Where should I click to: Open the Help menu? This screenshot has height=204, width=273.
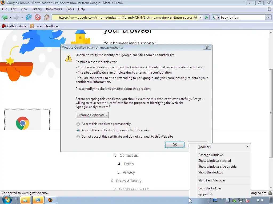tap(81, 9)
